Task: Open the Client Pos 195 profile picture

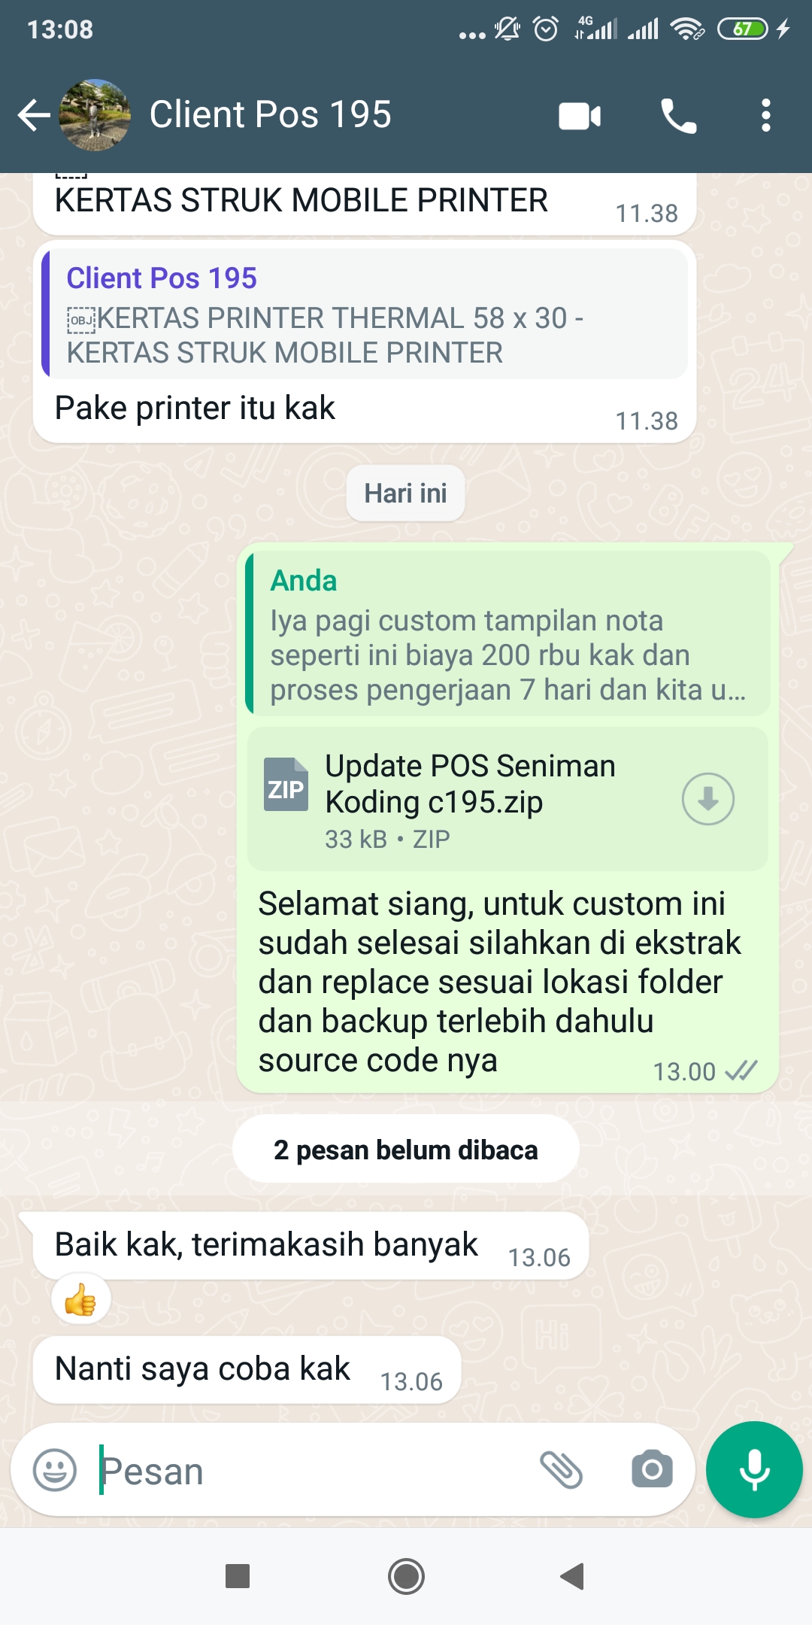Action: (95, 115)
